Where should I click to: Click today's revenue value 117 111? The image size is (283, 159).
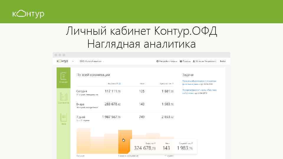112,91
